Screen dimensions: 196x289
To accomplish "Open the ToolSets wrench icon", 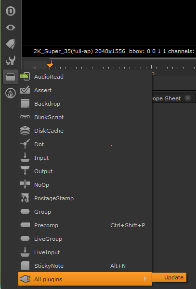I will [11, 60].
